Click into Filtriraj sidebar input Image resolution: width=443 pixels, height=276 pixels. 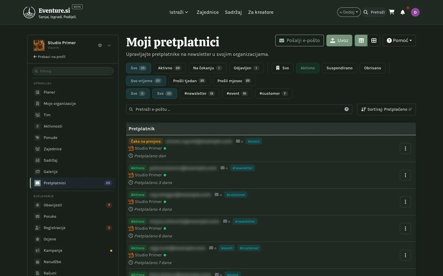pos(73,71)
